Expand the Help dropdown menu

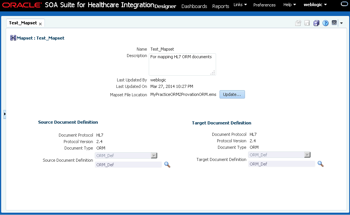coord(290,5)
